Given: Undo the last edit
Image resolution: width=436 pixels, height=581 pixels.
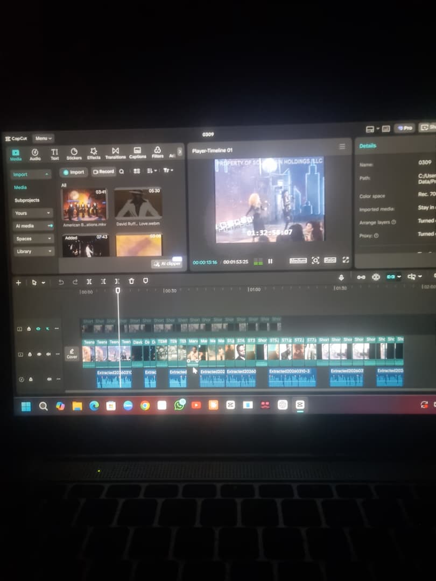Looking at the screenshot, I should 61,282.
